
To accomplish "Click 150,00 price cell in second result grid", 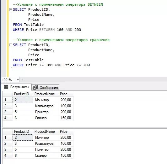I will point(66,155).
